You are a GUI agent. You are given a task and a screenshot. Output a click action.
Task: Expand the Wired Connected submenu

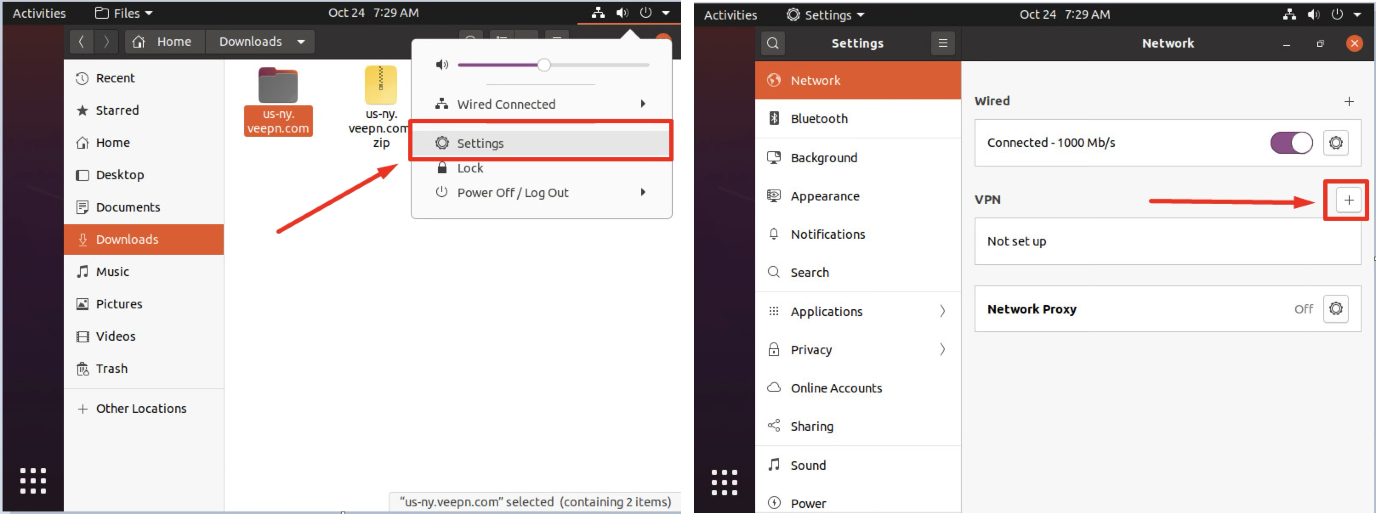coord(643,104)
